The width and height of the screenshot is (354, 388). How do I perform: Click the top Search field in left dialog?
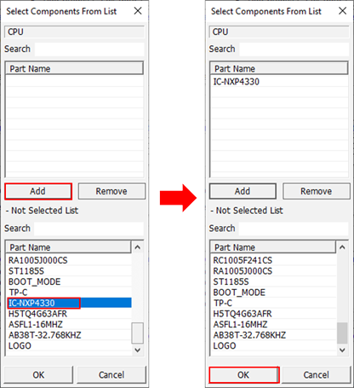[89, 49]
